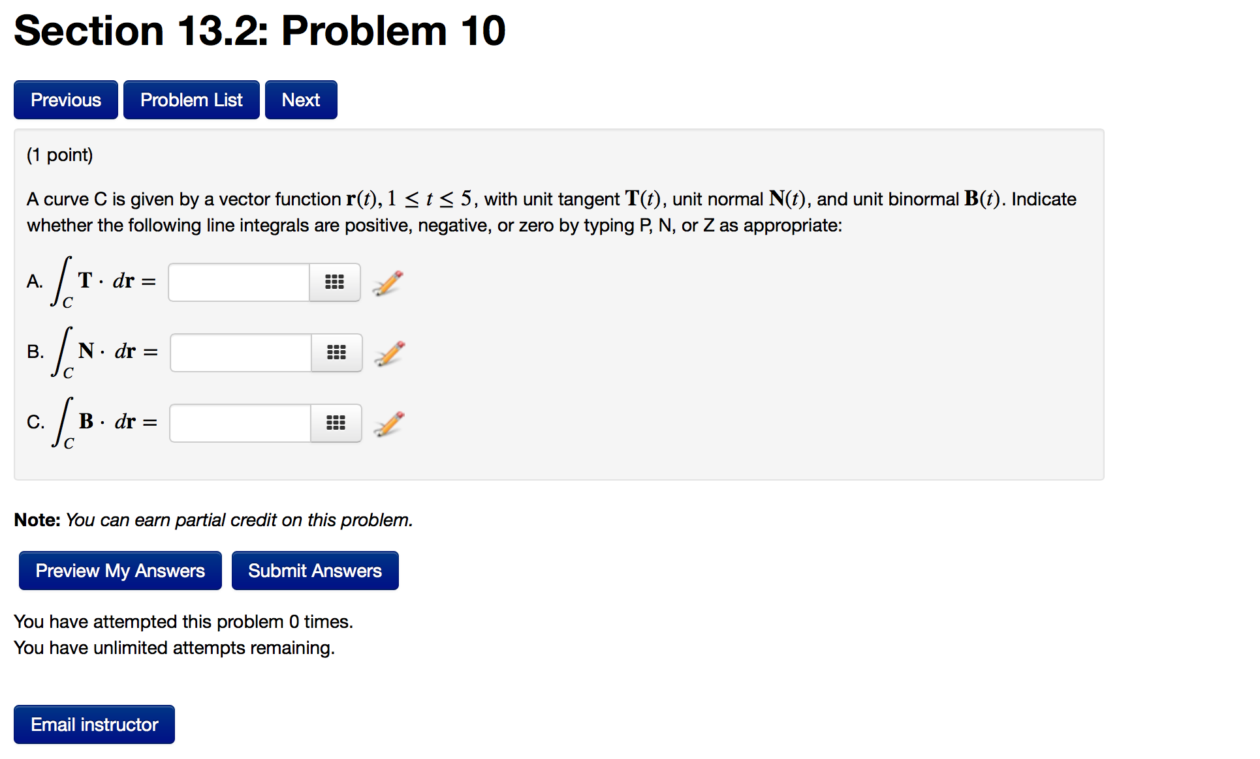Focus answer field for N · dr integral
The width and height of the screenshot is (1260, 759).
point(241,353)
